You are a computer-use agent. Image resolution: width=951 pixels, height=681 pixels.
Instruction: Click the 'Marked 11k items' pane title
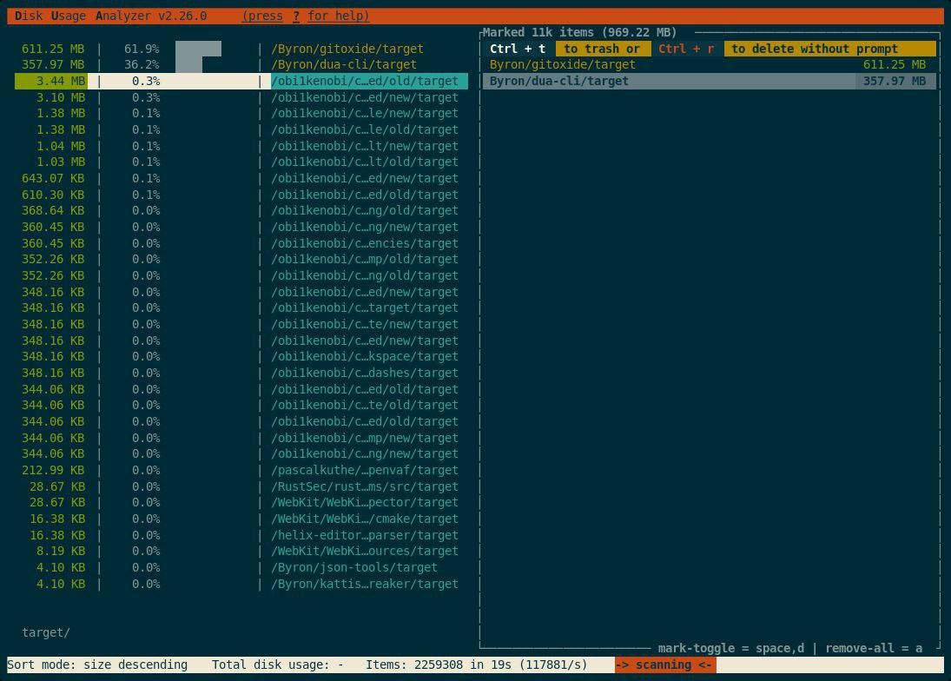click(x=579, y=32)
